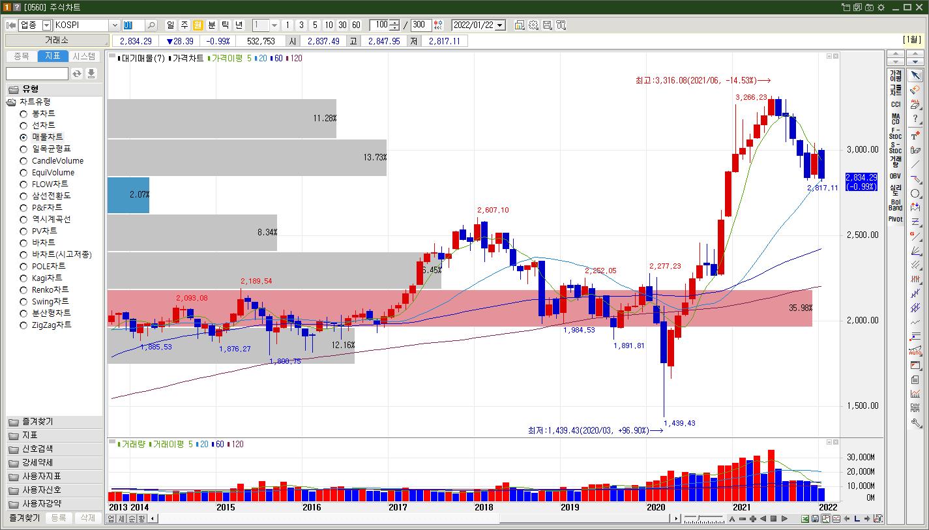Click the letter A button below chart
Image resolution: width=929 pixels, height=530 pixels.
click(732, 519)
